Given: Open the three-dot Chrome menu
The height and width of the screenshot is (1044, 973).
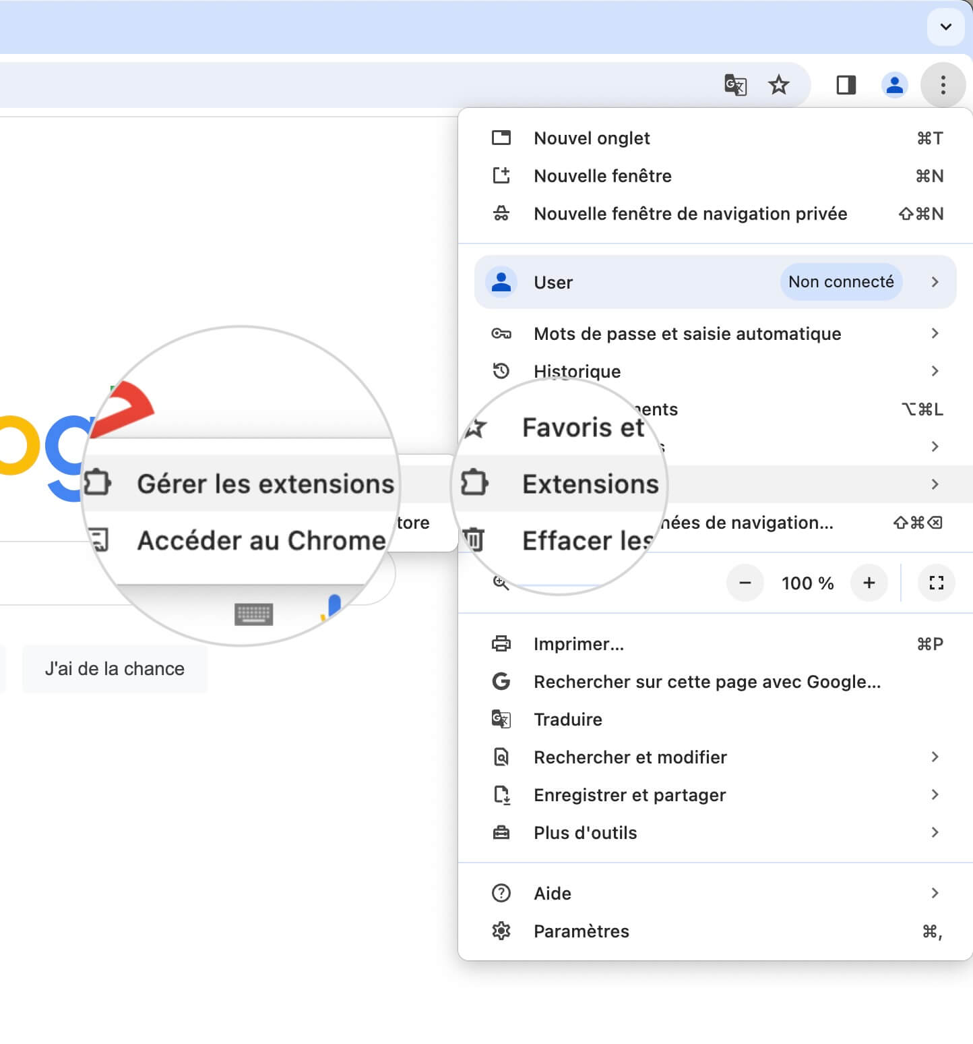Looking at the screenshot, I should click(x=943, y=85).
